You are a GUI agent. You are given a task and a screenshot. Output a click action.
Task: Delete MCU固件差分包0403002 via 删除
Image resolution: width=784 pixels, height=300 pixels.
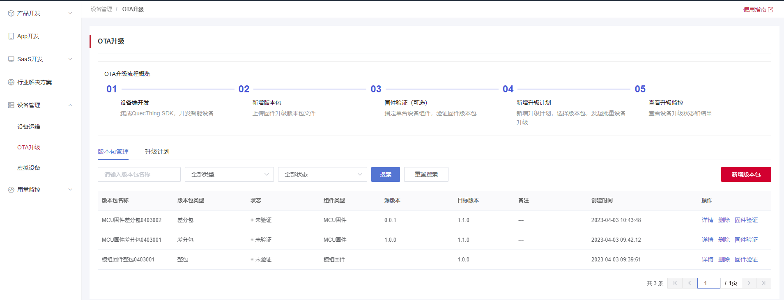[724, 220]
